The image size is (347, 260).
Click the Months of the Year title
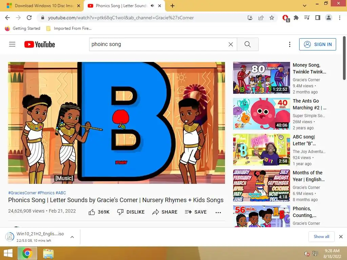(x=309, y=176)
